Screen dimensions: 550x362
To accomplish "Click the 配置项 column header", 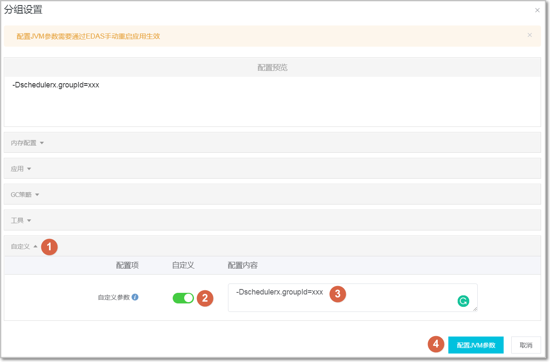I will pyautogui.click(x=127, y=265).
